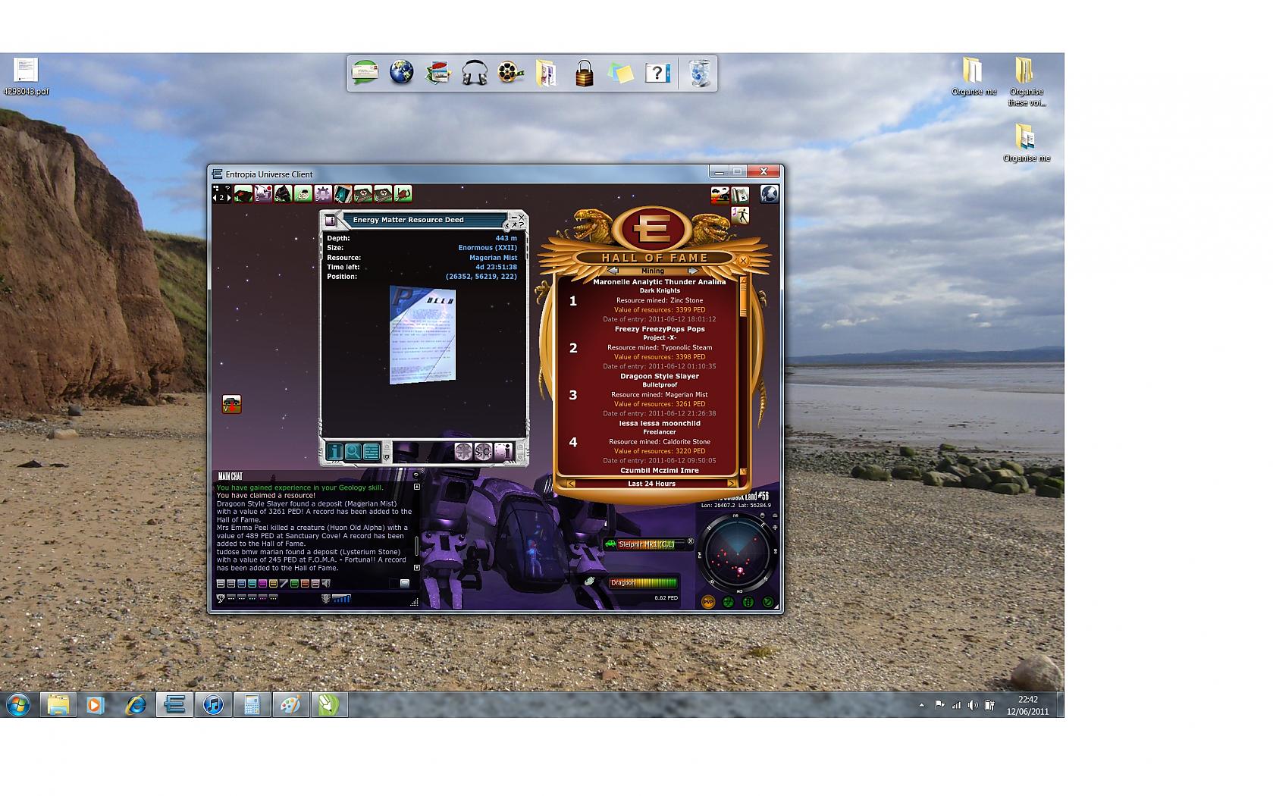Image resolution: width=1273 pixels, height=796 pixels.
Task: Open the padlock icon in top dock
Action: pos(584,74)
